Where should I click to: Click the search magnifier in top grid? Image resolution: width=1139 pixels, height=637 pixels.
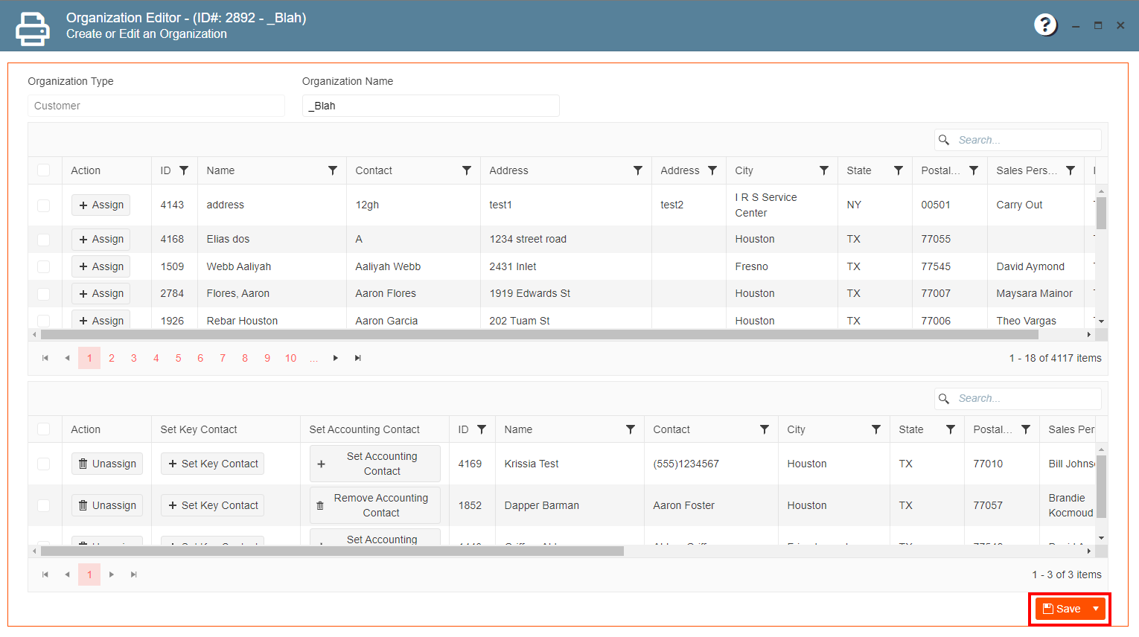(x=944, y=140)
